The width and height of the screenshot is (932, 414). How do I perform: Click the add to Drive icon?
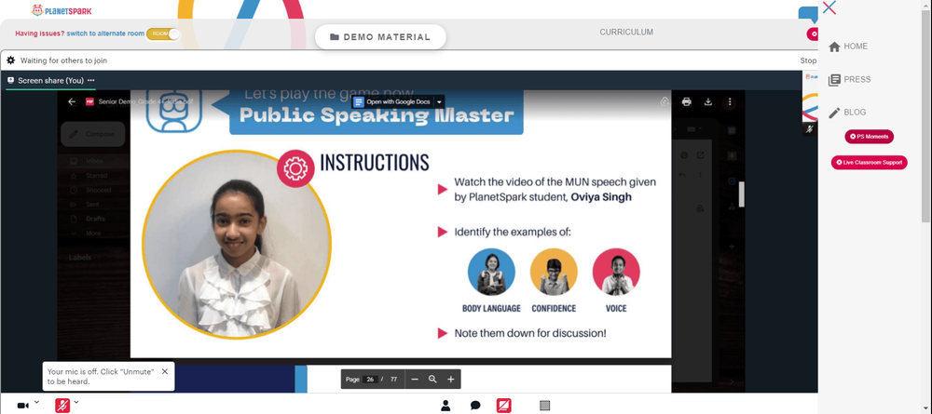(x=665, y=102)
